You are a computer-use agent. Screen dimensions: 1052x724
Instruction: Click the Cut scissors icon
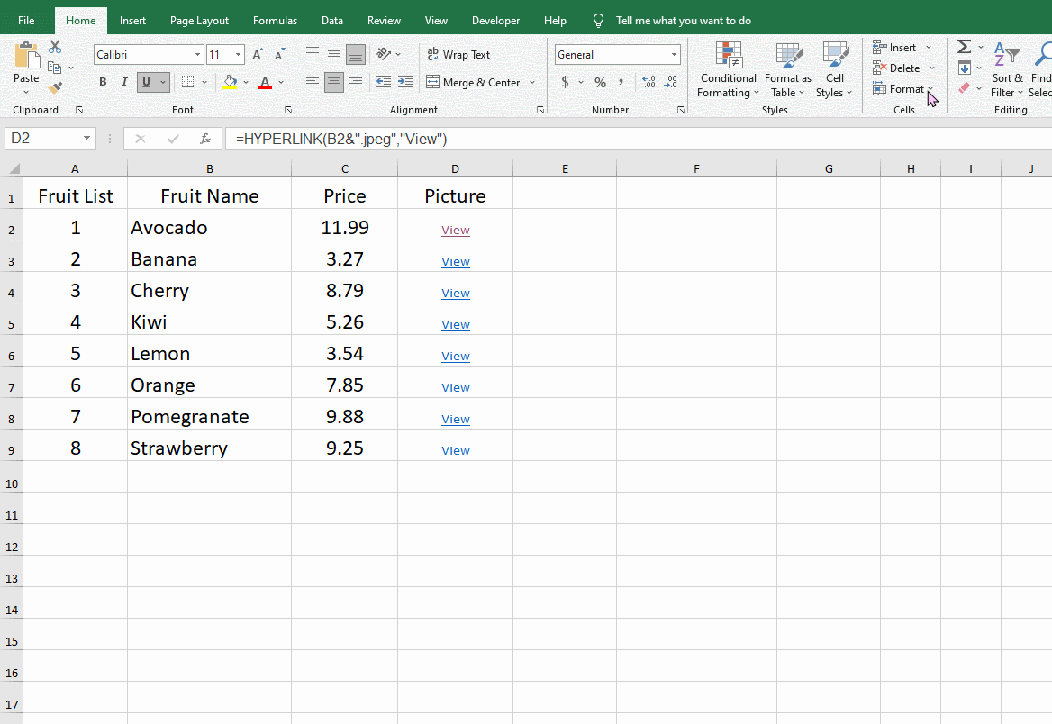coord(55,47)
